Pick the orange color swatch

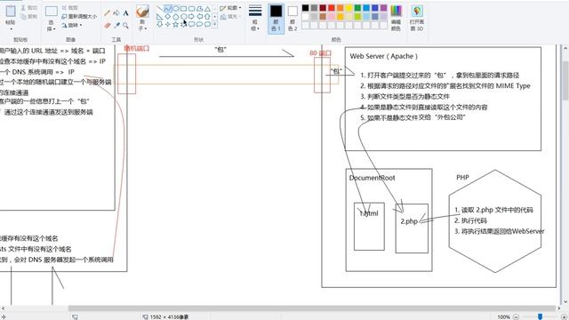[341, 8]
